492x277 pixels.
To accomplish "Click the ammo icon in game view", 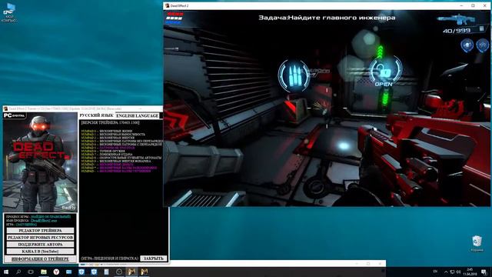I will coord(294,75).
